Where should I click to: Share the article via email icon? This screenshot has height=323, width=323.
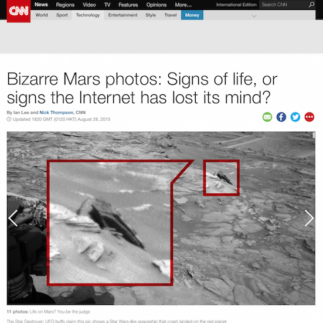click(267, 117)
